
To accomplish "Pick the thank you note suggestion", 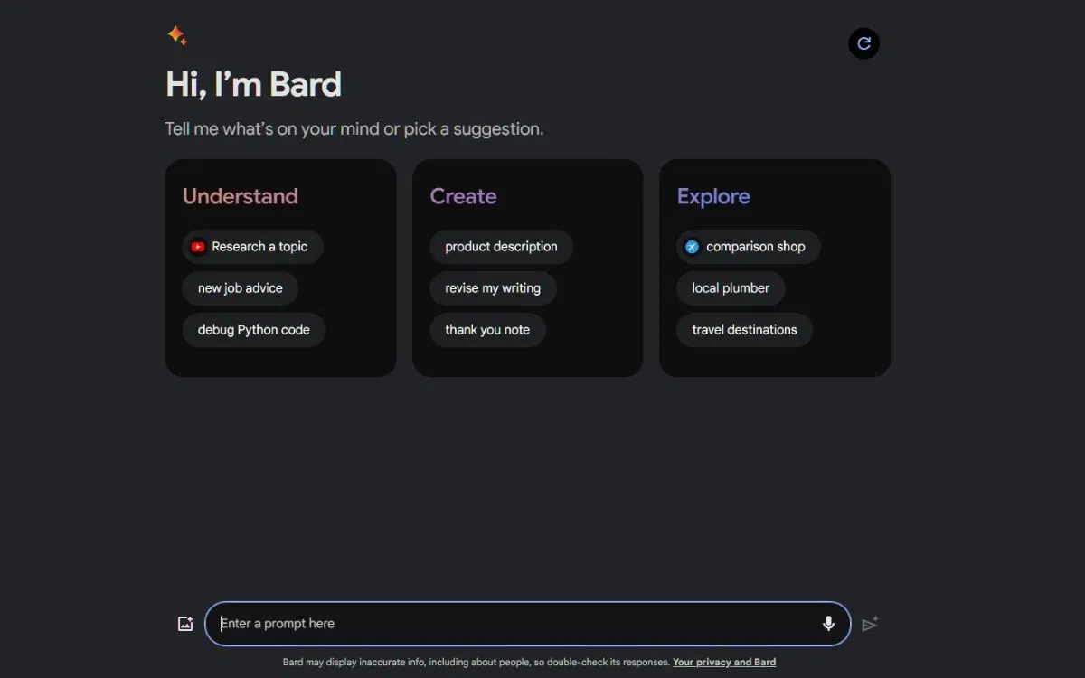I will click(487, 329).
